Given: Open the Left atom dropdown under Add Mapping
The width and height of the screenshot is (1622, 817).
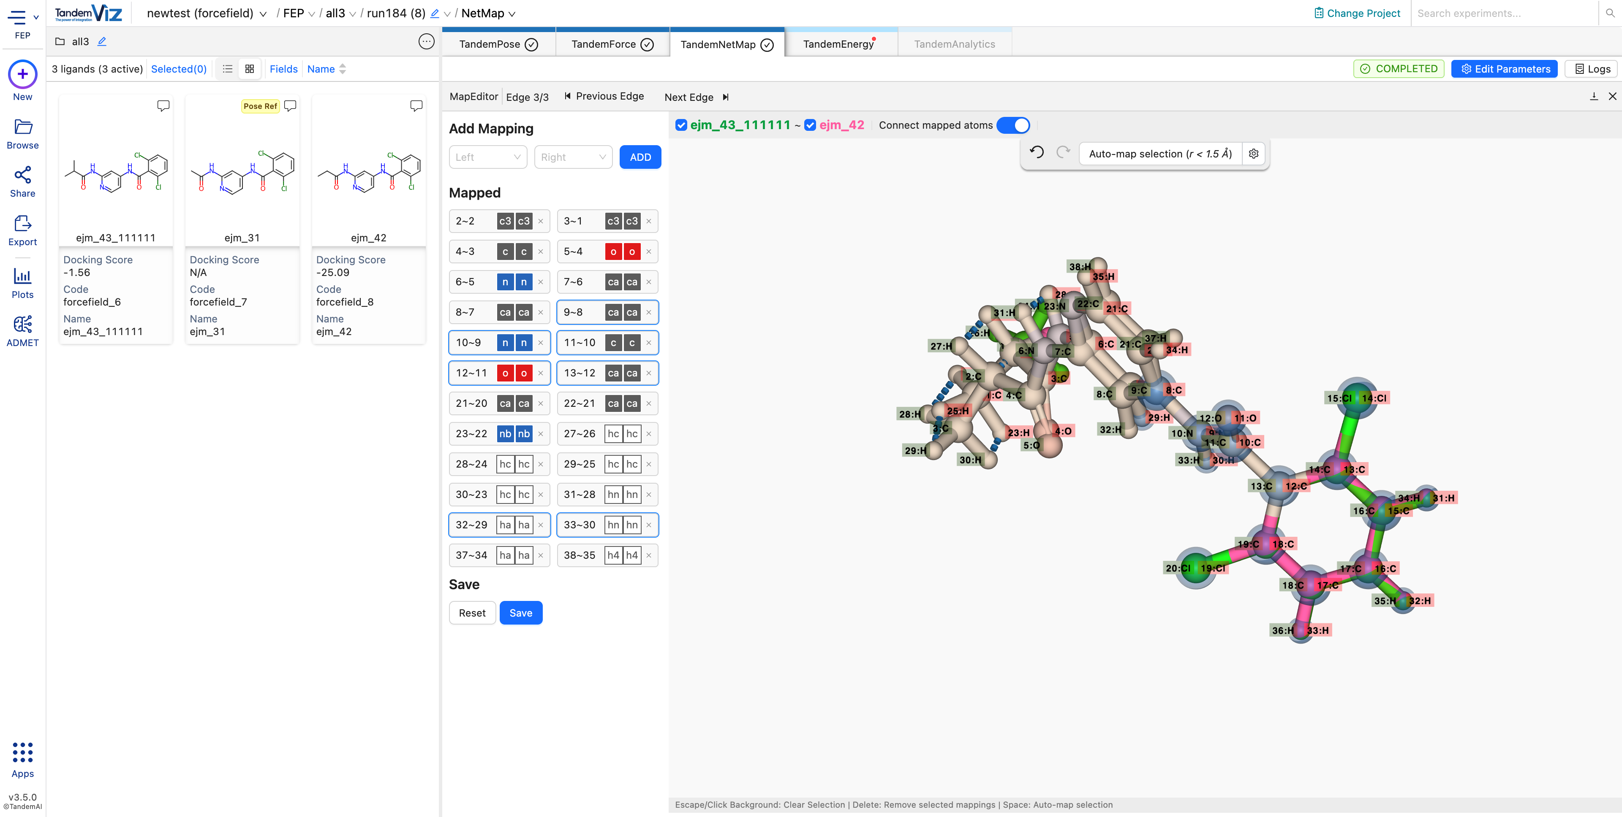Looking at the screenshot, I should point(488,157).
